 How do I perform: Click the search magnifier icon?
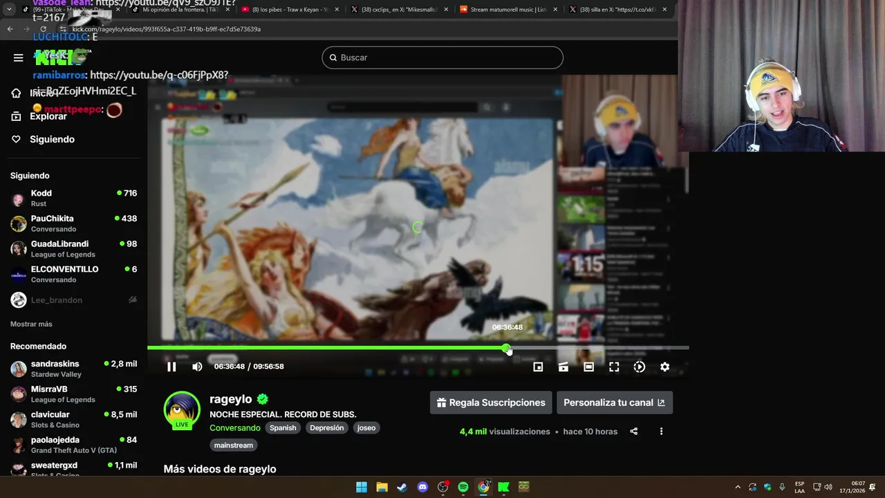point(333,57)
